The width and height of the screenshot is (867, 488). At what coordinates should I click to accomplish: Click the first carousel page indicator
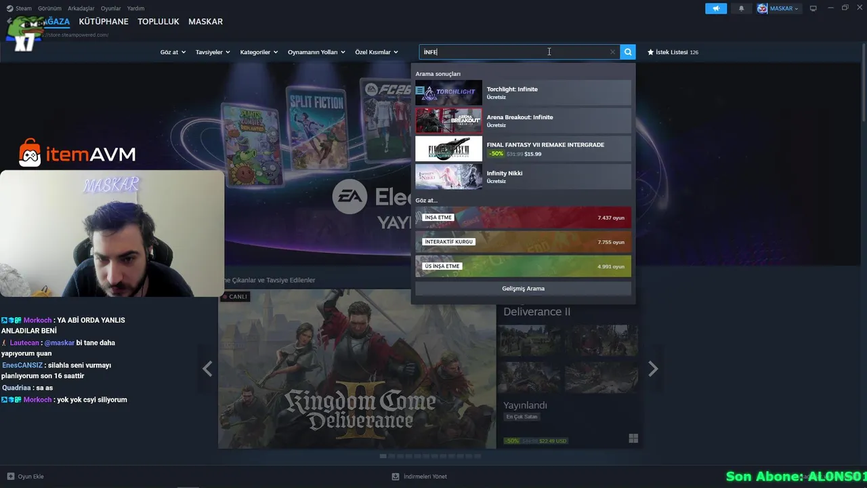(x=383, y=456)
